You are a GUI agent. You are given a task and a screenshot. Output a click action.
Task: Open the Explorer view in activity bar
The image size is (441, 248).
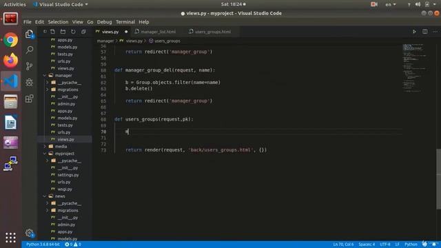(29, 34)
